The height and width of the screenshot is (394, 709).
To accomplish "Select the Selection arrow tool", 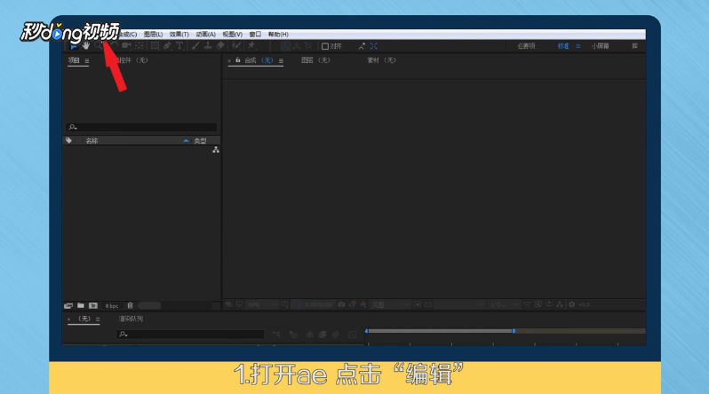I will [x=74, y=46].
